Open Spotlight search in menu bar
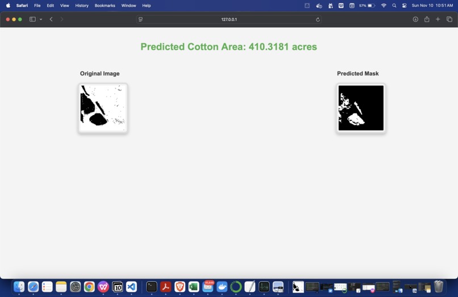 (394, 6)
